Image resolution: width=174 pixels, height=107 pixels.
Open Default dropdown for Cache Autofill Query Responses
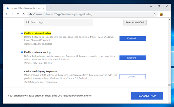[x=132, y=77]
